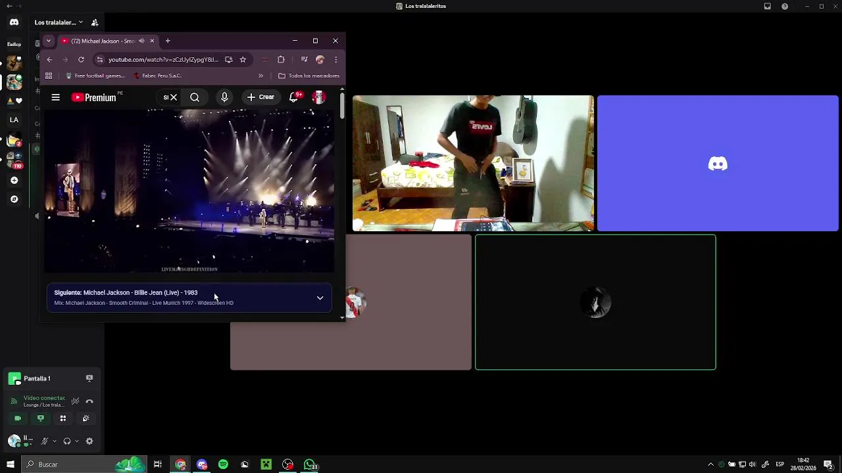
Task: Open headphone output options chevron
Action: pos(76,441)
